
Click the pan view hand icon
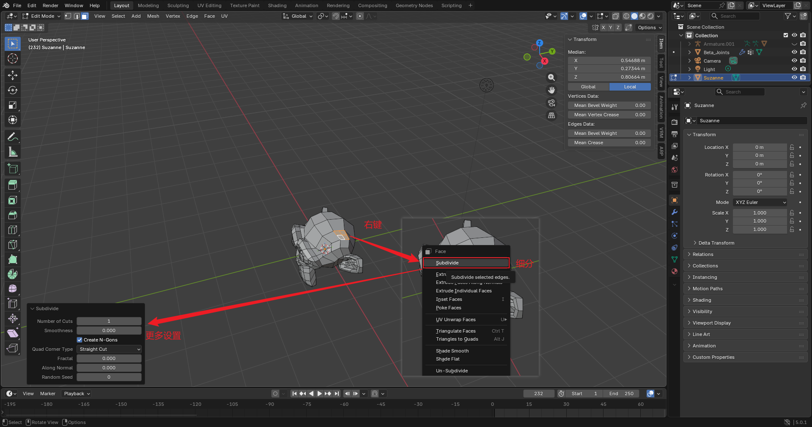click(x=551, y=90)
